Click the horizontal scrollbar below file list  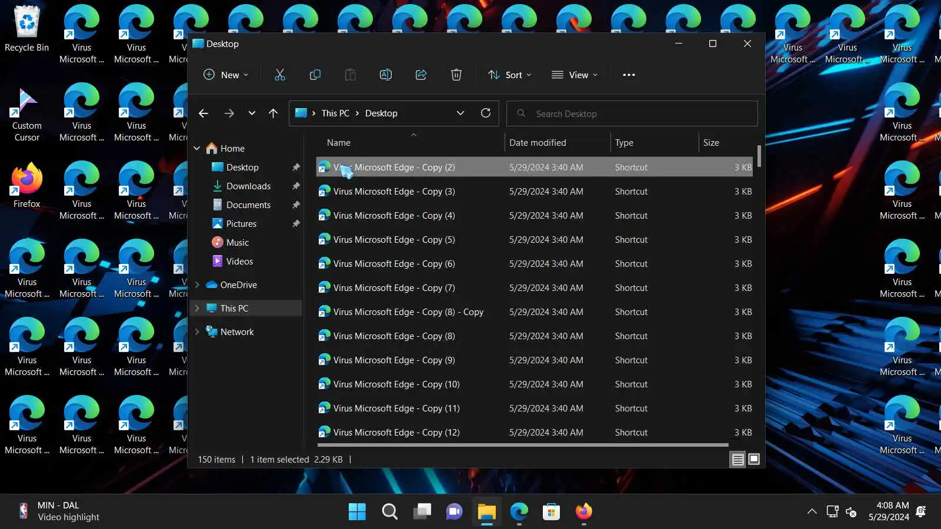[522, 446]
